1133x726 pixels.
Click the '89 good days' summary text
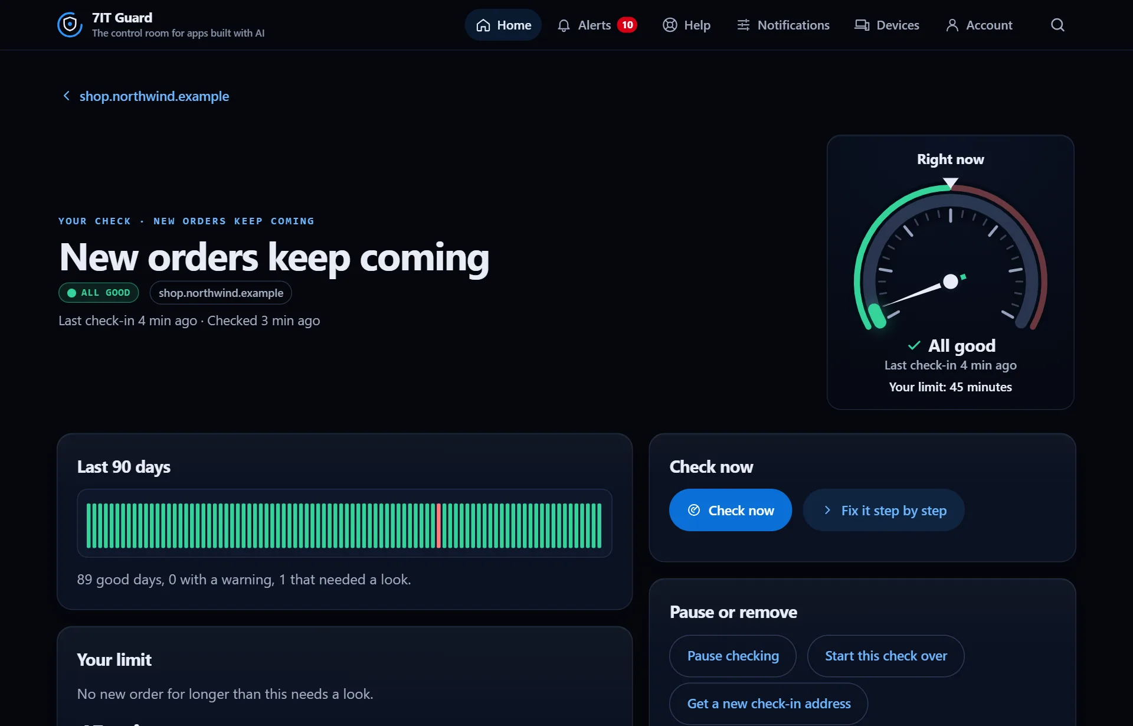(x=244, y=580)
